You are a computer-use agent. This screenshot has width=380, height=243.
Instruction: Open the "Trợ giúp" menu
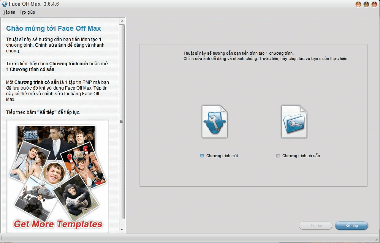(x=27, y=13)
